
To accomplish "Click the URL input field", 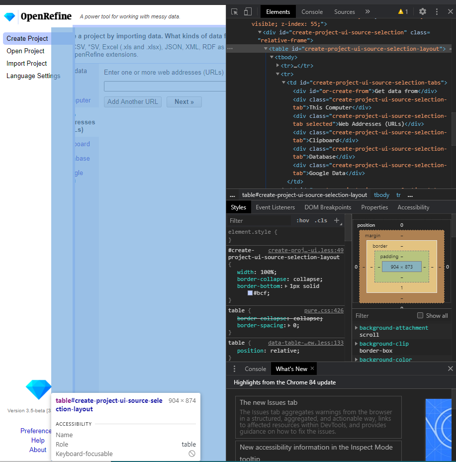I will point(165,87).
